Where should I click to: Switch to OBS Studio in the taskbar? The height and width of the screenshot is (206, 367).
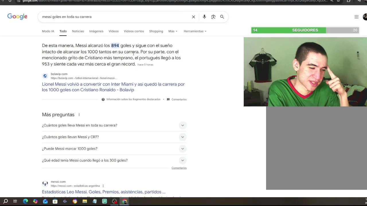tap(115, 201)
